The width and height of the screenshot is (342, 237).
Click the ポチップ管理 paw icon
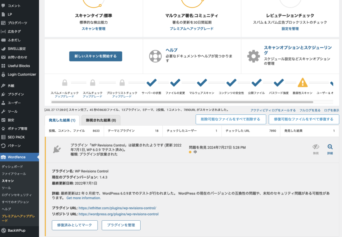[x=3, y=129]
